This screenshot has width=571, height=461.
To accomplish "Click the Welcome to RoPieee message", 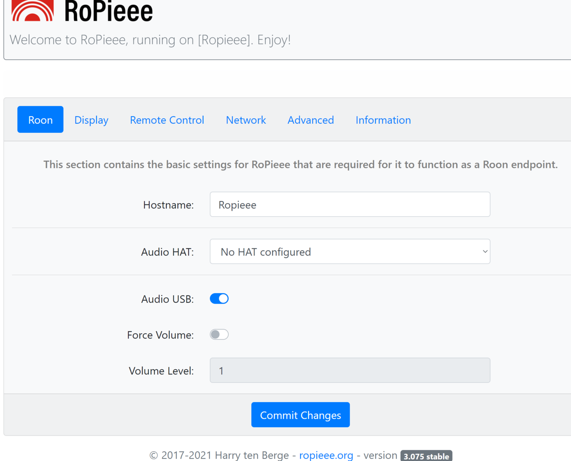I will coord(150,40).
